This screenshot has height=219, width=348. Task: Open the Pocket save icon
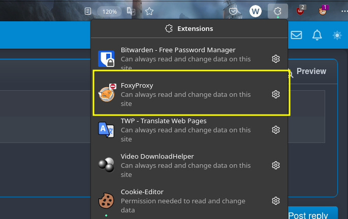click(x=233, y=11)
